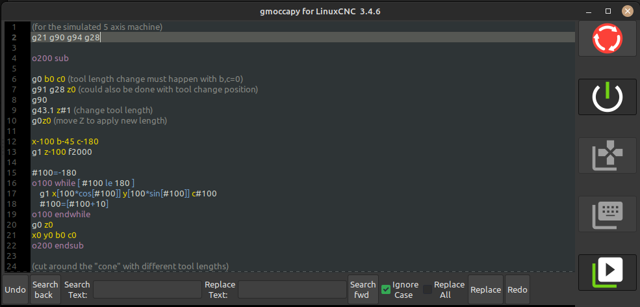Toggle the machine power button
This screenshot has height=307, width=640.
point(607,97)
